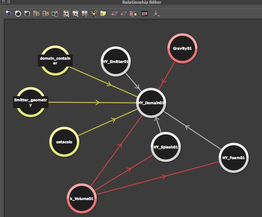Screen dimensions: 262x217
Task: Click the add node icon with blue circle
Action: pyautogui.click(x=8, y=14)
